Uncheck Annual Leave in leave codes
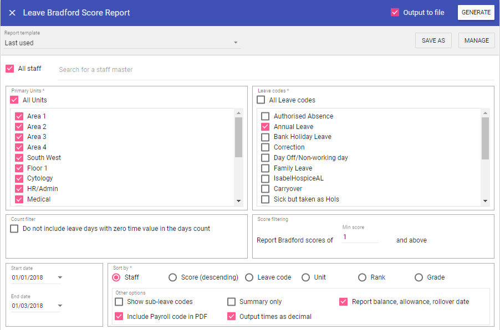 [x=266, y=127]
